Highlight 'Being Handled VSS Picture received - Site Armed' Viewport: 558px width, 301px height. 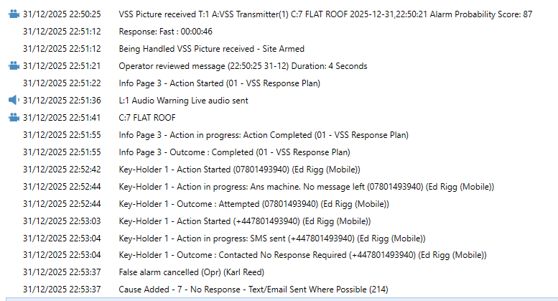point(211,48)
